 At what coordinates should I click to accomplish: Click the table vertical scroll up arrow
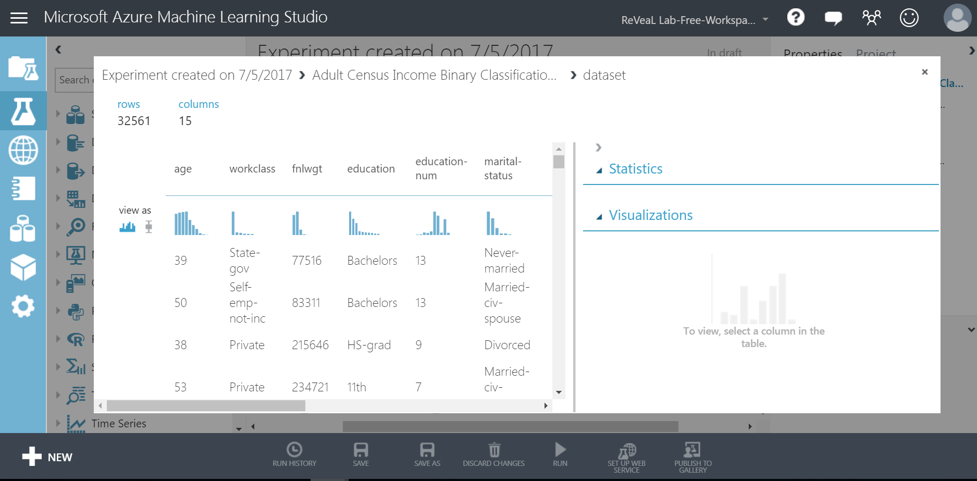coord(559,149)
